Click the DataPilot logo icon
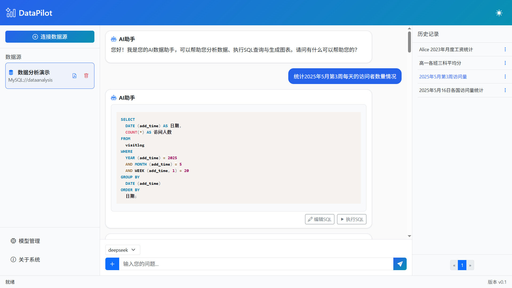The height and width of the screenshot is (288, 512). pos(11,13)
